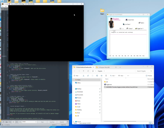Select the F10 tab in Giggles

pos(137,56)
